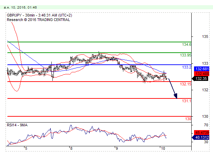The width and height of the screenshot is (213, 158).
Task: Click the blue 40.1312 RSI value tag
Action: [x=201, y=138]
